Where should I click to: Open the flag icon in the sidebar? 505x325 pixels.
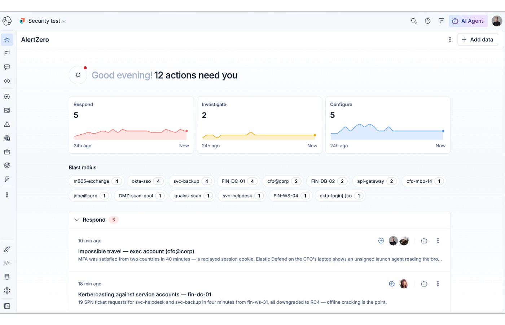tap(7, 53)
